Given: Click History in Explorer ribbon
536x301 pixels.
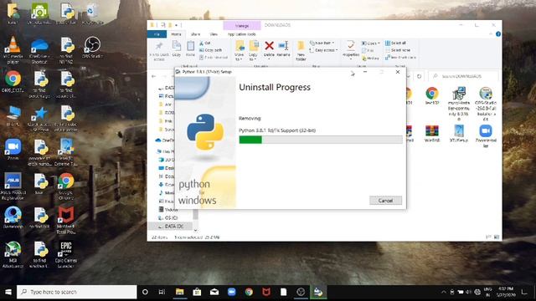Looking at the screenshot, I should pos(370,59).
